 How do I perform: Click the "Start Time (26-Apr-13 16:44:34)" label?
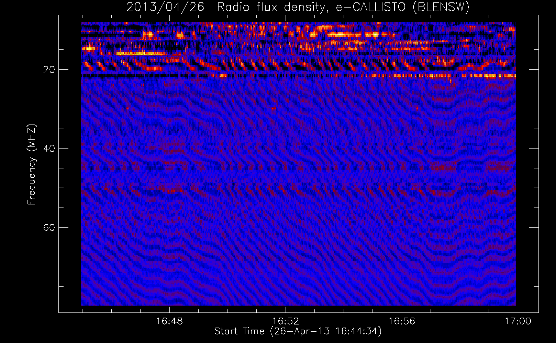(x=298, y=331)
